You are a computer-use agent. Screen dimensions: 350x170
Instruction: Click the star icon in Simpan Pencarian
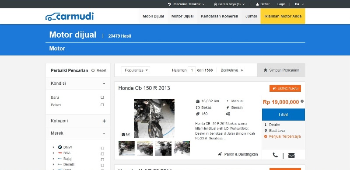(x=266, y=70)
